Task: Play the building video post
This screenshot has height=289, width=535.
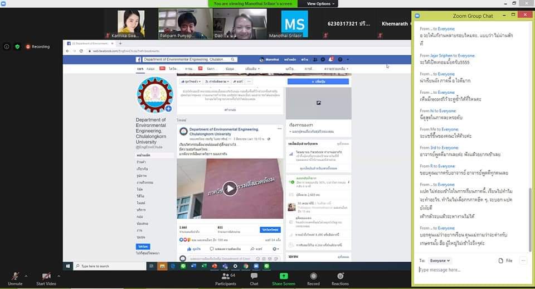Action: [x=230, y=189]
